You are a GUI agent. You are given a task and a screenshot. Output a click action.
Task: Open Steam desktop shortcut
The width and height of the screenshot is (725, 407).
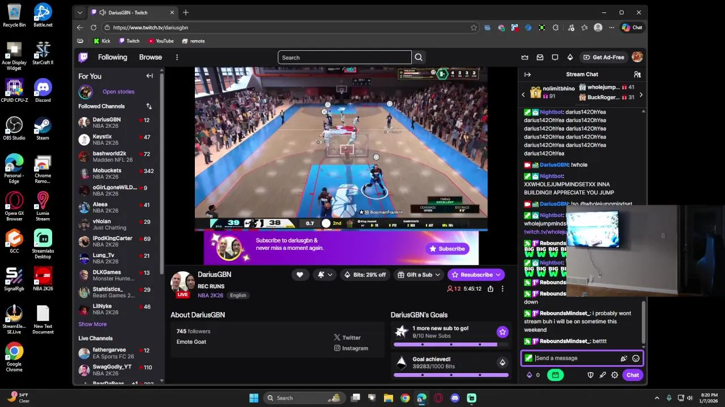pos(43,128)
